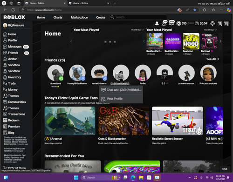The width and height of the screenshot is (233, 182).
Task: Open Introducing Party on Roblox blog link
Action: [x=14, y=150]
